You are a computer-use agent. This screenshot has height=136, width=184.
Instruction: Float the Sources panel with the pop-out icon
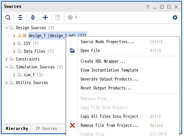(x=169, y=7)
